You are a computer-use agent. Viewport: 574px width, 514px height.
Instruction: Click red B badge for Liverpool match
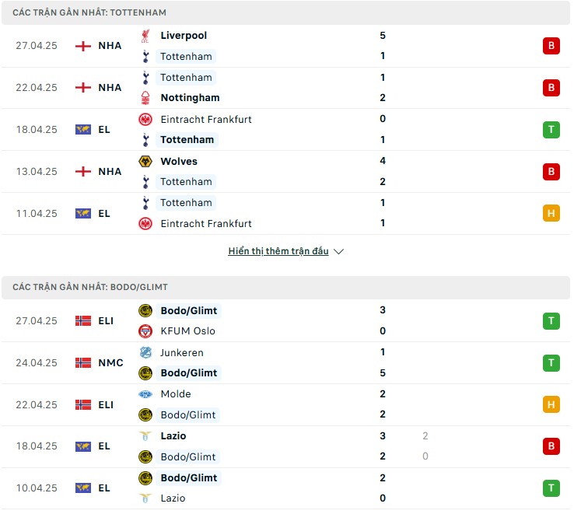click(x=551, y=46)
